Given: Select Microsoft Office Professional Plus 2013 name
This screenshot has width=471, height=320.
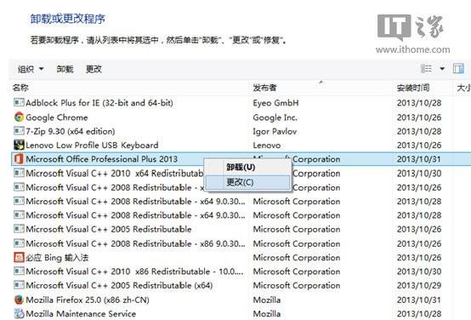Looking at the screenshot, I should tap(101, 159).
